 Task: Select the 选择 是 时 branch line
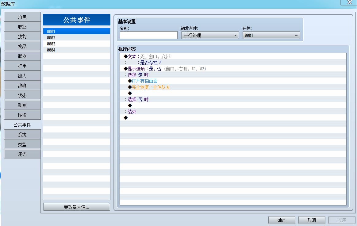coord(233,75)
